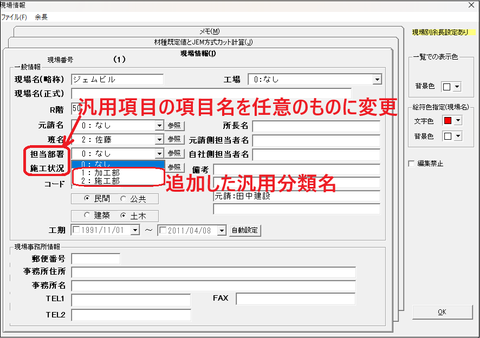Open the 余長 menu

pos(41,17)
